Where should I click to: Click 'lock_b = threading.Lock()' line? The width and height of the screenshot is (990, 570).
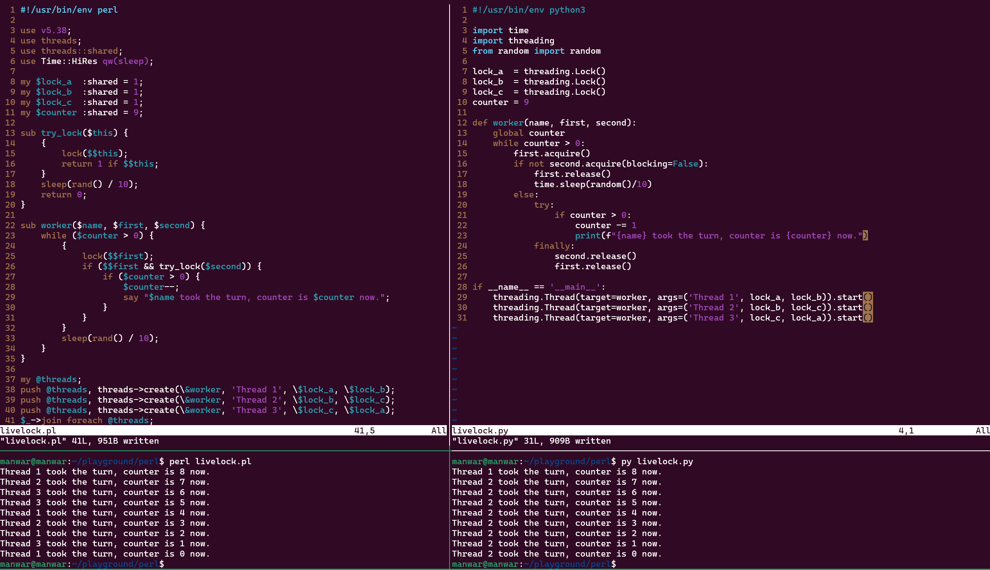coord(539,82)
